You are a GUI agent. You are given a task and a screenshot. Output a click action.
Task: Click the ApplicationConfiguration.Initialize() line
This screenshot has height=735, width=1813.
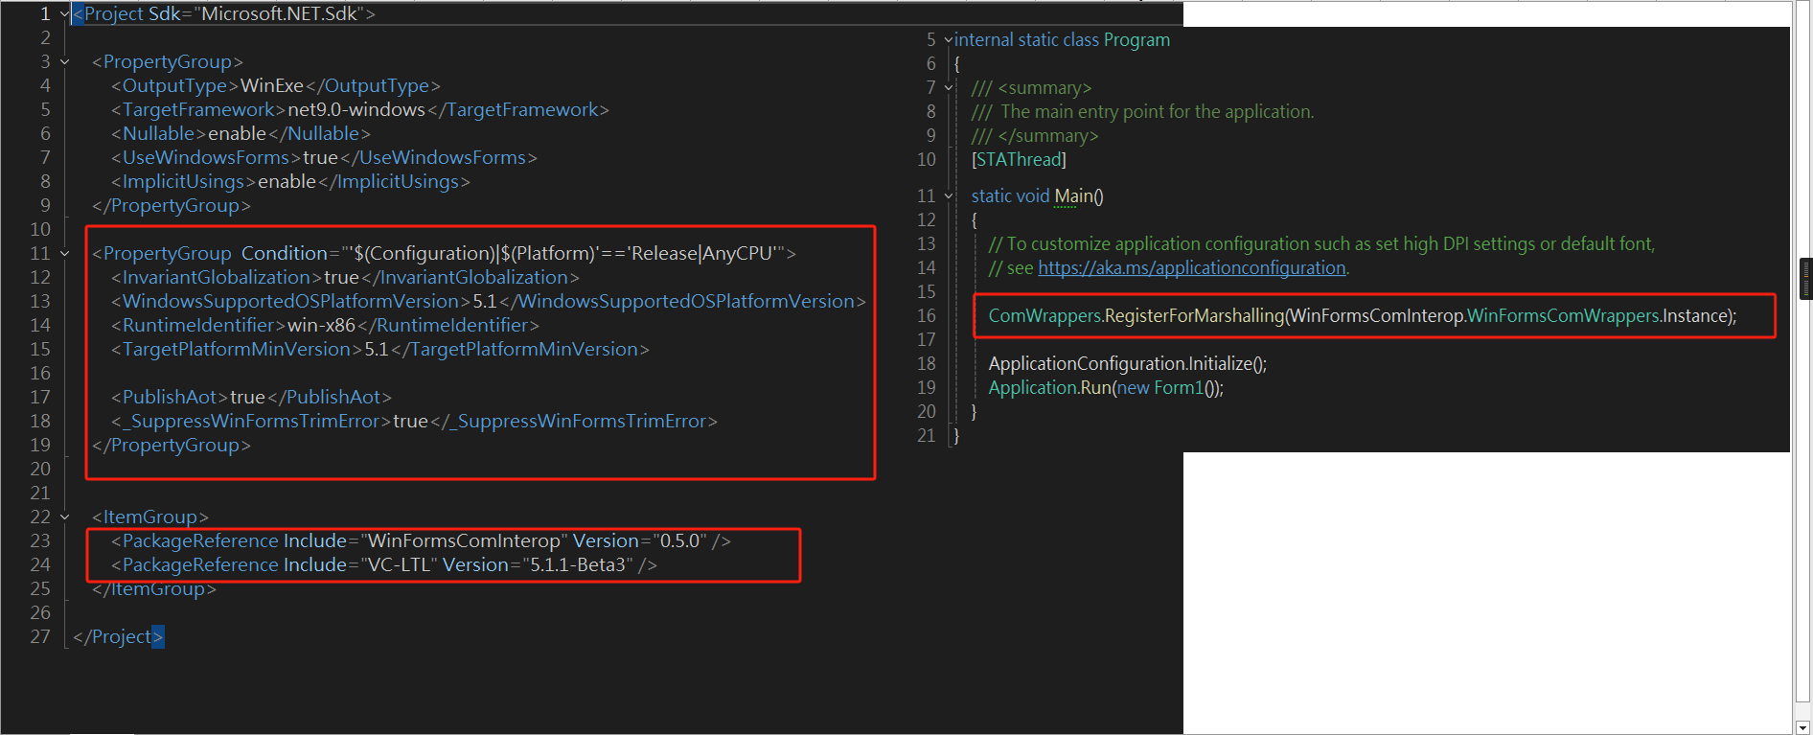pos(1127,364)
